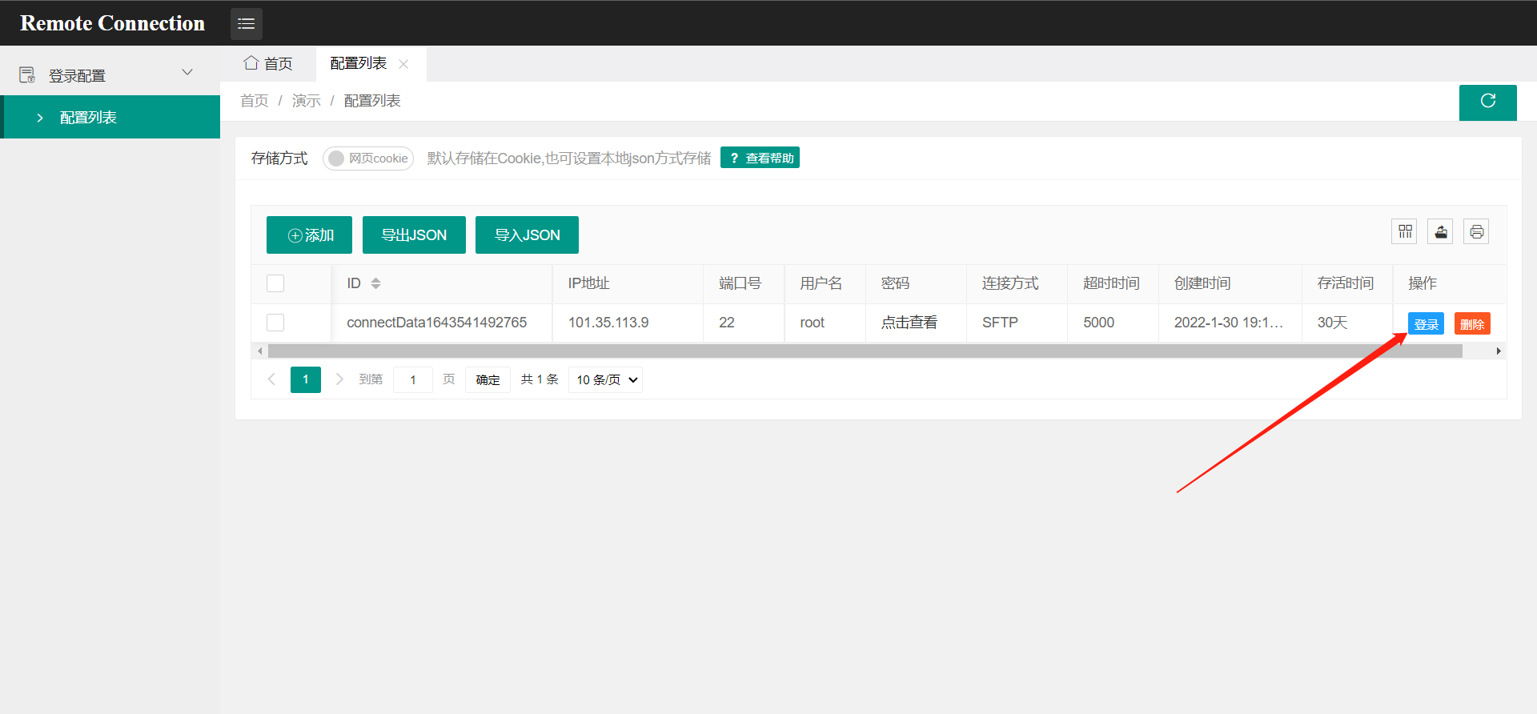Check the connectData1643541492765 row checkbox
The image size is (1537, 714).
click(x=275, y=323)
